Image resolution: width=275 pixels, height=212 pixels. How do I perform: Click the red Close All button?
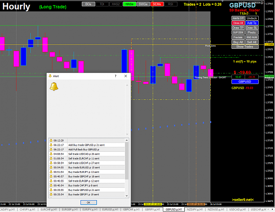(x=238, y=23)
